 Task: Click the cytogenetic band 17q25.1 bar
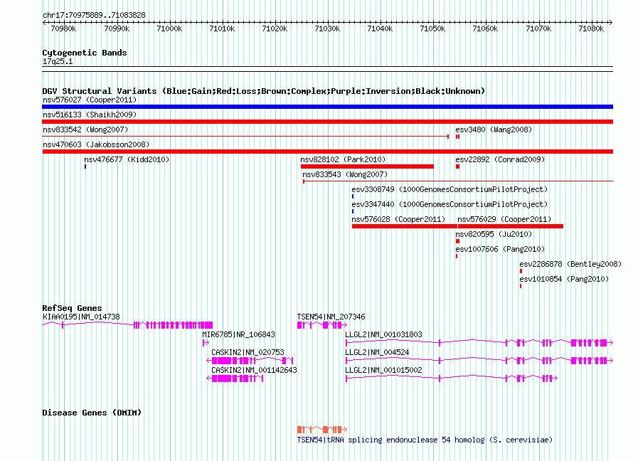pos(327,69)
